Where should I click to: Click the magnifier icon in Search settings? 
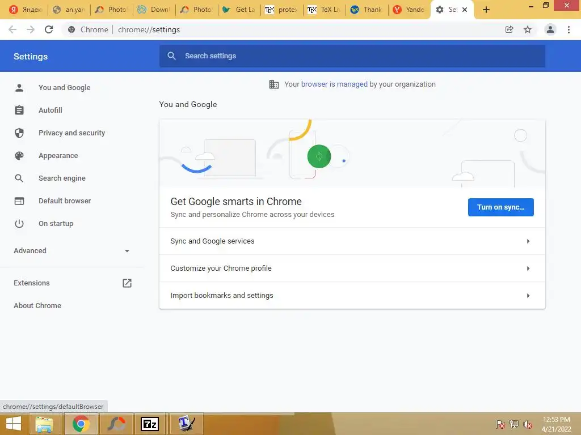[171, 56]
